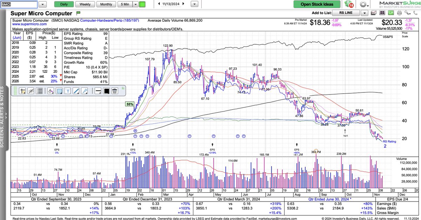Open the line thickness selector
This screenshot has width=421, height=220.
pyautogui.click(x=98, y=91)
